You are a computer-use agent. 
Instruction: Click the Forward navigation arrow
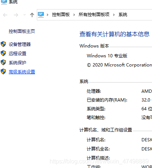click(x=16, y=15)
